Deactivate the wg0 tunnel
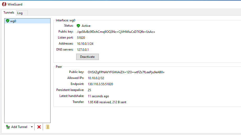 tap(87, 57)
